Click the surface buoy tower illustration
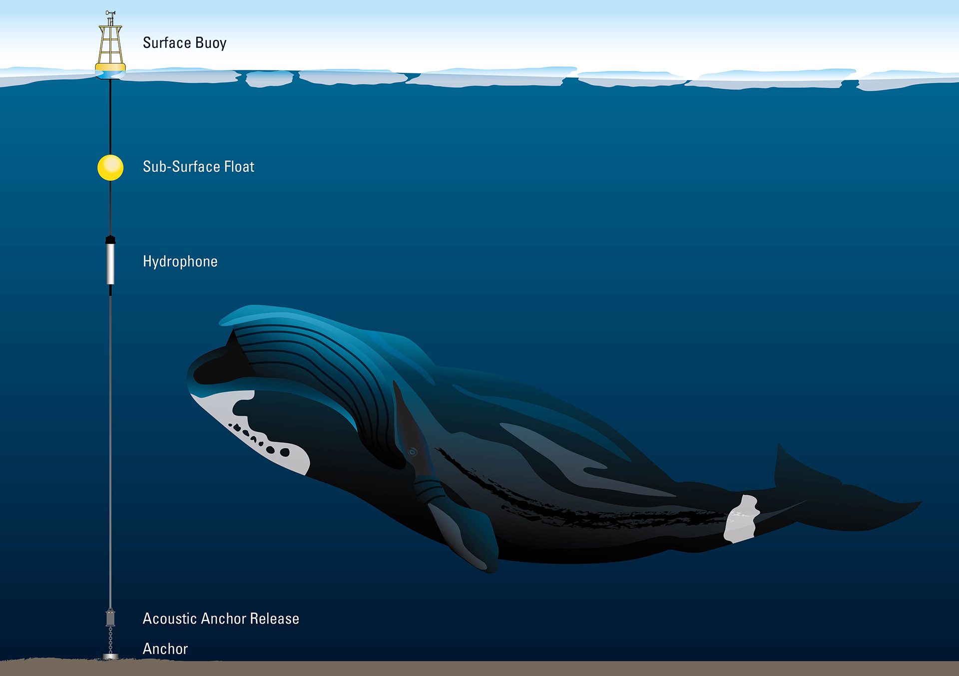 [x=110, y=44]
